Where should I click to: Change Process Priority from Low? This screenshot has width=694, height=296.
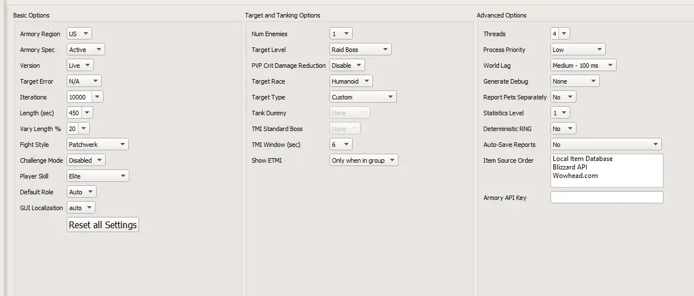578,50
